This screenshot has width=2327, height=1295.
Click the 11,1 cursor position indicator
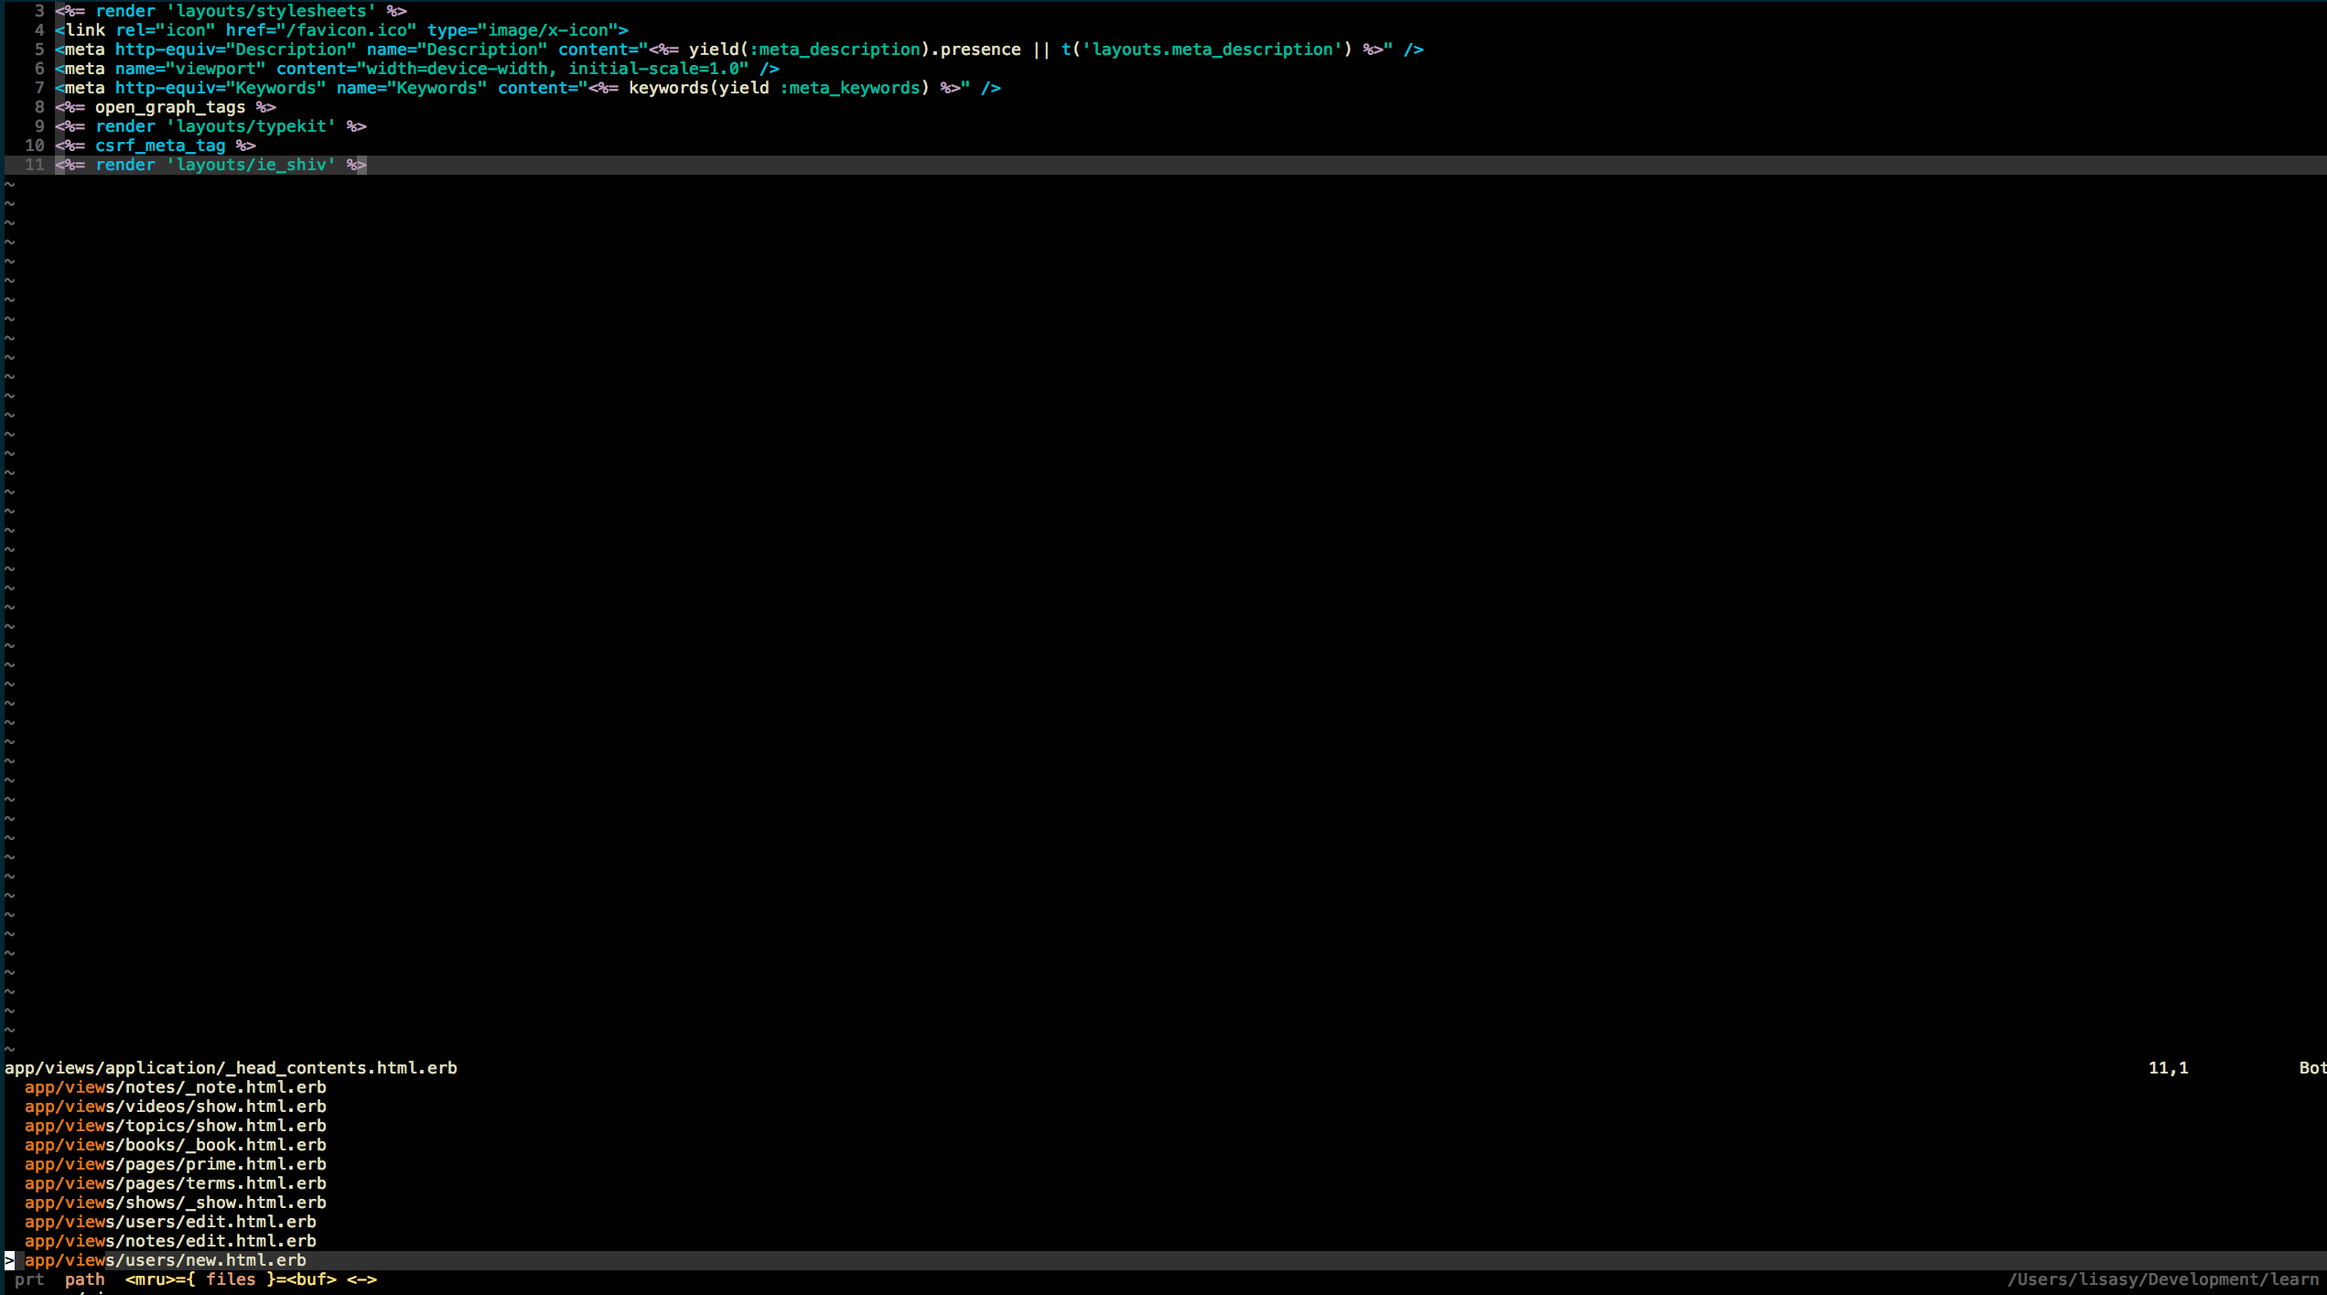tap(2168, 1068)
